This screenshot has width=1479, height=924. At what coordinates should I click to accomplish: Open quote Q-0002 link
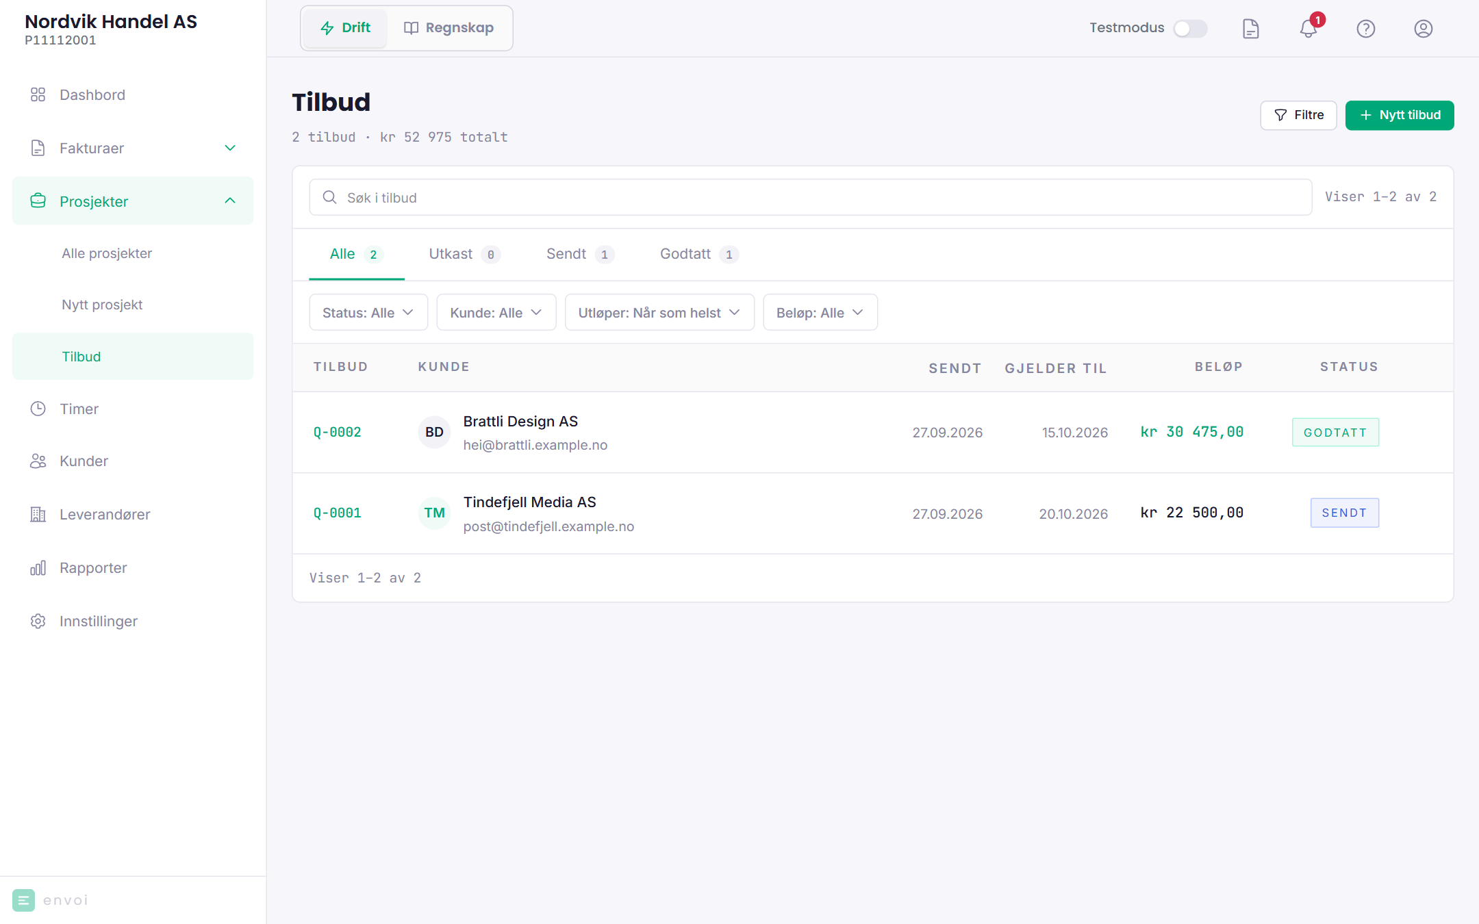[x=337, y=432]
